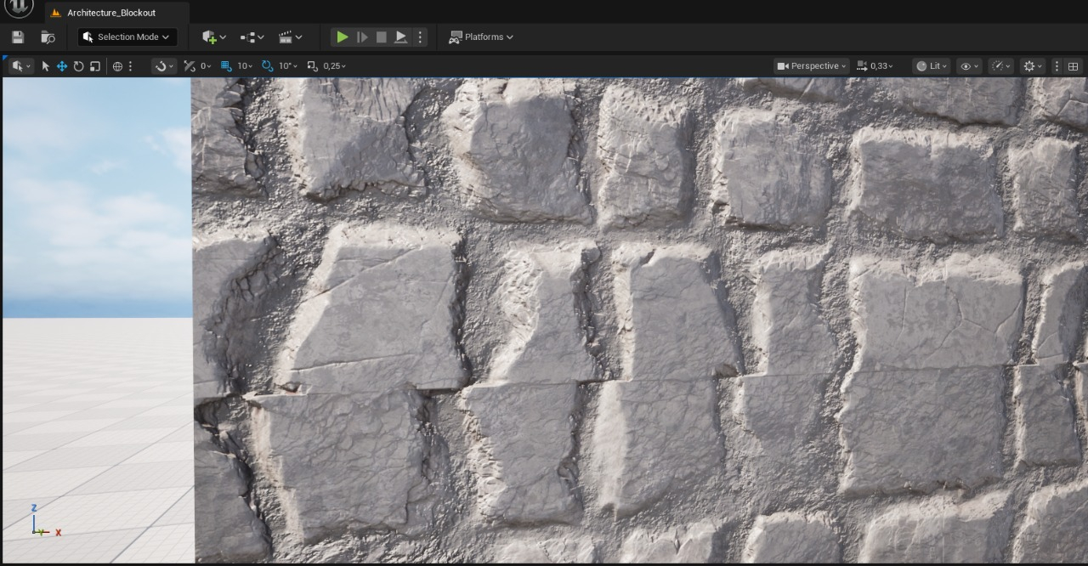The image size is (1088, 566).
Task: Click the Unreal Engine logo
Action: tap(19, 8)
